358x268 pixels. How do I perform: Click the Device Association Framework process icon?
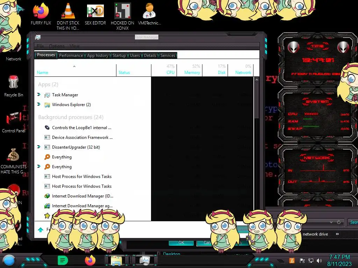(47, 137)
